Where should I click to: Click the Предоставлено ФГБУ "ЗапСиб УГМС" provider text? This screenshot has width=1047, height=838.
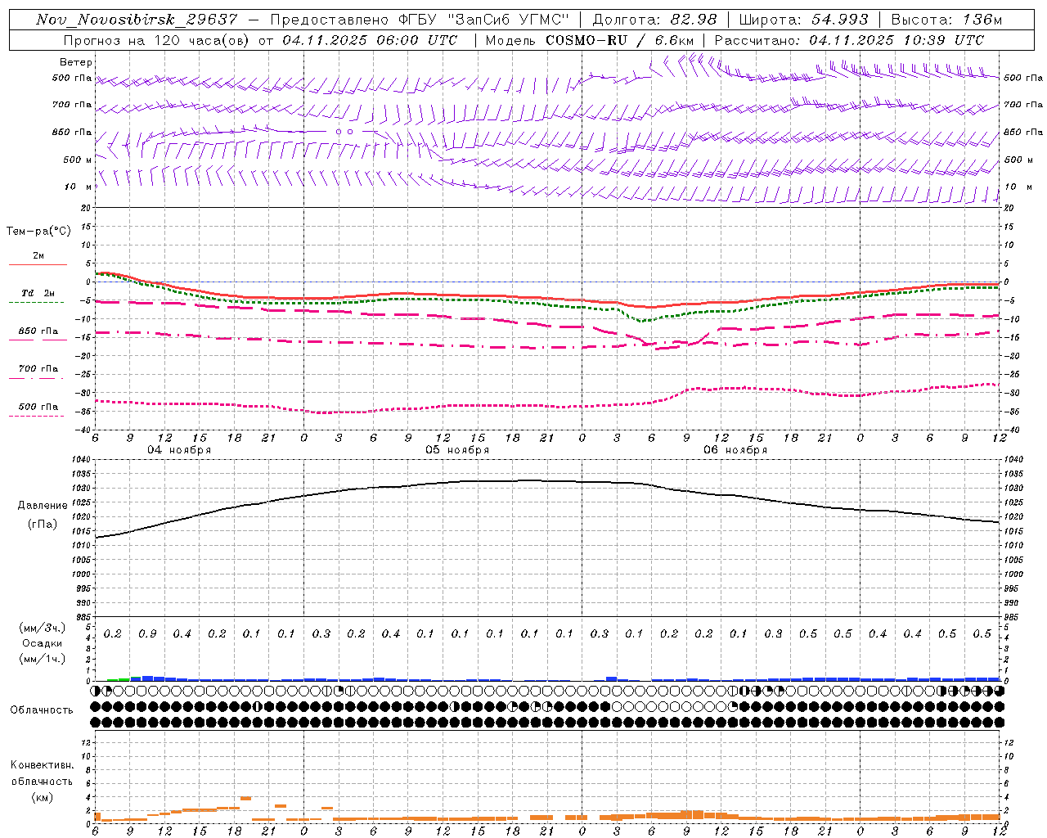pyautogui.click(x=419, y=20)
